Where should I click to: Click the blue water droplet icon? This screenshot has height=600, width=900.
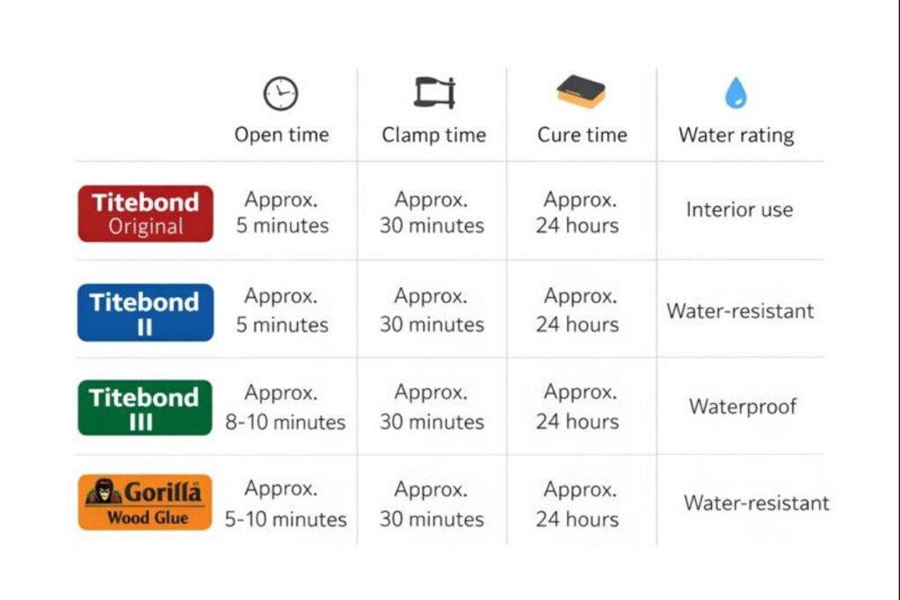(x=736, y=93)
